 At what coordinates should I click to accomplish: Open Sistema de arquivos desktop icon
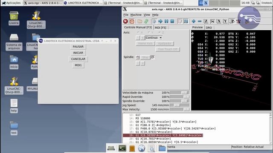point(14,42)
